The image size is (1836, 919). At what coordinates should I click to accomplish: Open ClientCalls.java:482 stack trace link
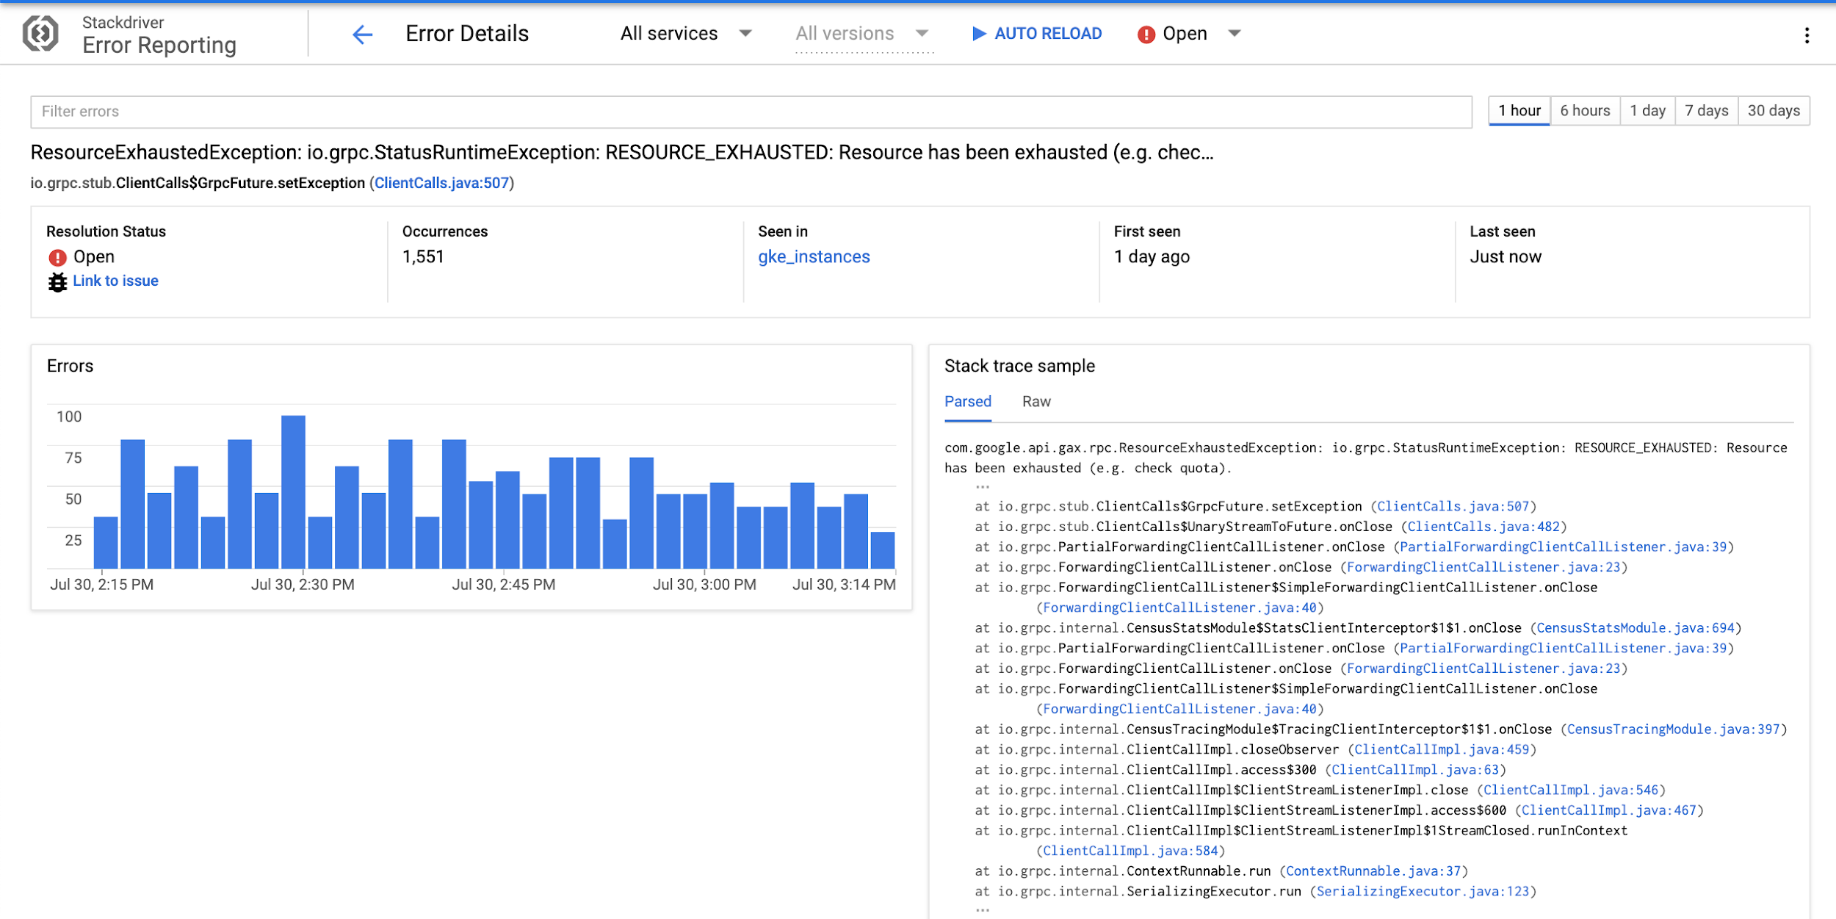(1483, 527)
